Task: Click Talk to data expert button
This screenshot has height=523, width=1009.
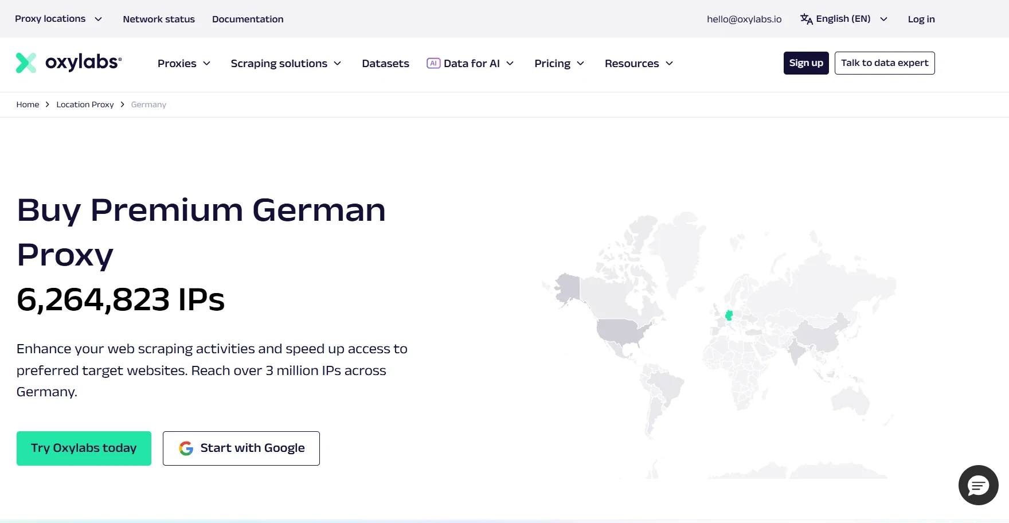Action: click(885, 63)
